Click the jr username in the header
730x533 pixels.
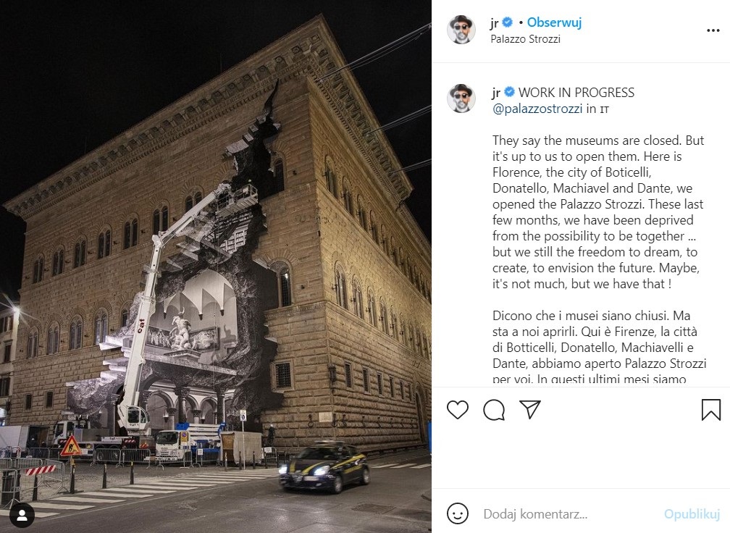coord(495,22)
